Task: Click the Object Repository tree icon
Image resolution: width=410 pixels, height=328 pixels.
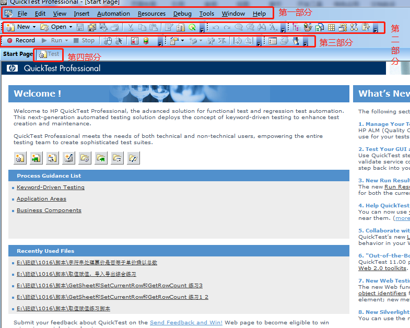Action: click(297, 27)
